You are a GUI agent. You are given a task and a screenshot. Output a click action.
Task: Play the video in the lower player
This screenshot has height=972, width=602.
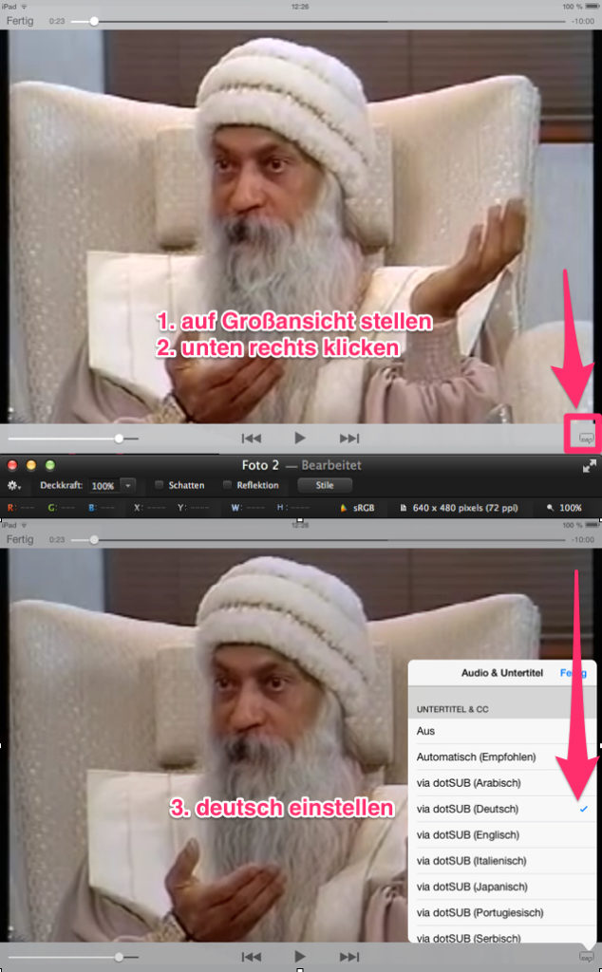299,957
